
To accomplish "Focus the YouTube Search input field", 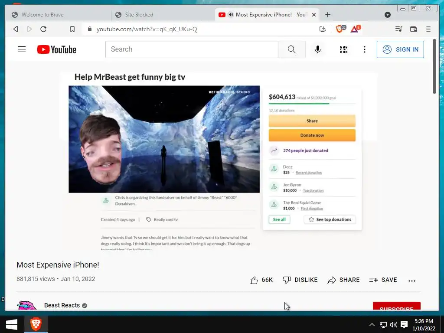I will pos(192,49).
